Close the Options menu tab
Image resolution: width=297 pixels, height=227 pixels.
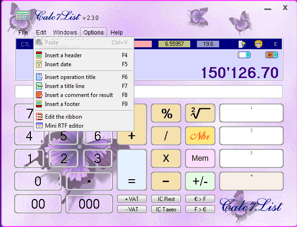(93, 33)
